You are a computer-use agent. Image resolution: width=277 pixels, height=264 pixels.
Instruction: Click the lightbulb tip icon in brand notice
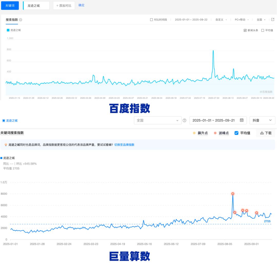[x=6, y=145]
